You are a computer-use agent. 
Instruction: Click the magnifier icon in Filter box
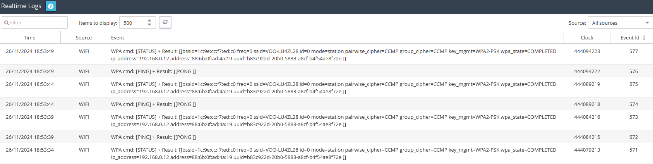click(7, 23)
